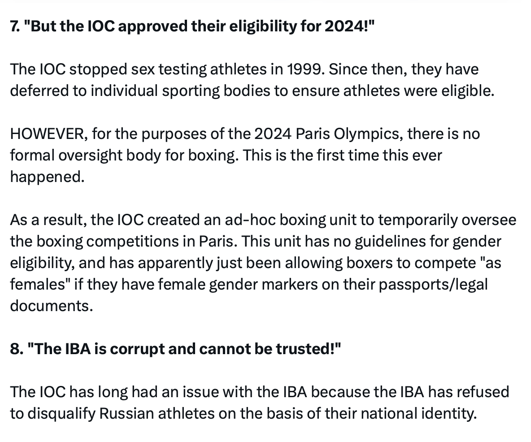Click the word "disqualify" in the last line

coord(61,413)
